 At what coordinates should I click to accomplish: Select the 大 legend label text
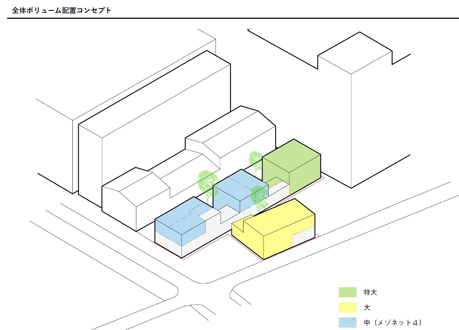pyautogui.click(x=367, y=308)
